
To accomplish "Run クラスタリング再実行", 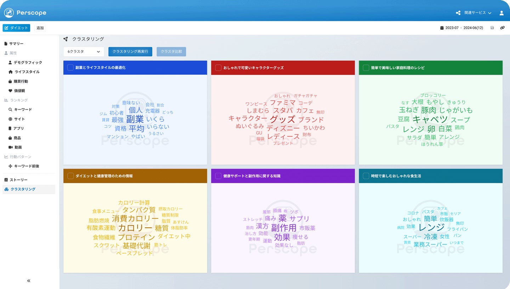I will [x=130, y=52].
